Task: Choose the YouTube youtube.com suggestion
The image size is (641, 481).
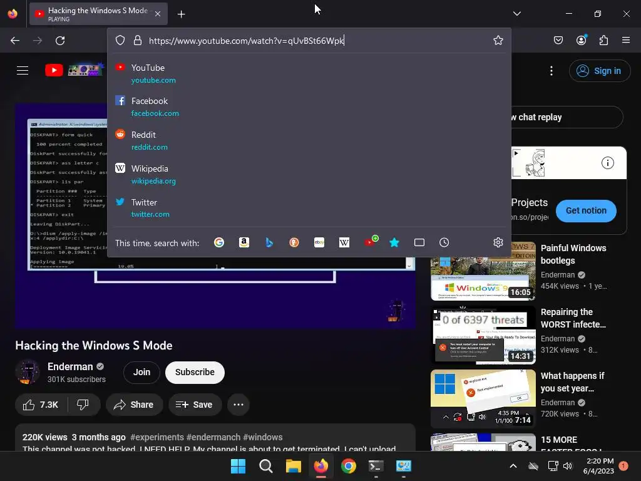Action: tap(309, 74)
